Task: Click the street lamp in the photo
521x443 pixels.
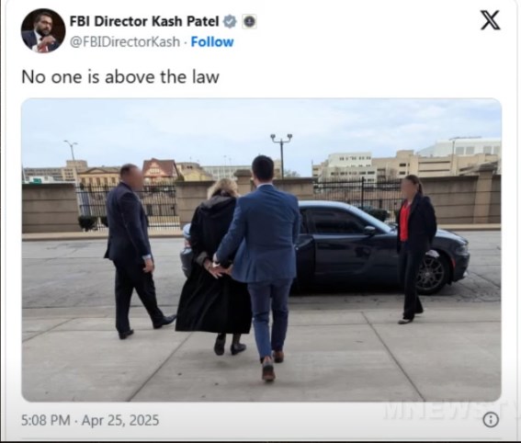Action: [x=281, y=156]
